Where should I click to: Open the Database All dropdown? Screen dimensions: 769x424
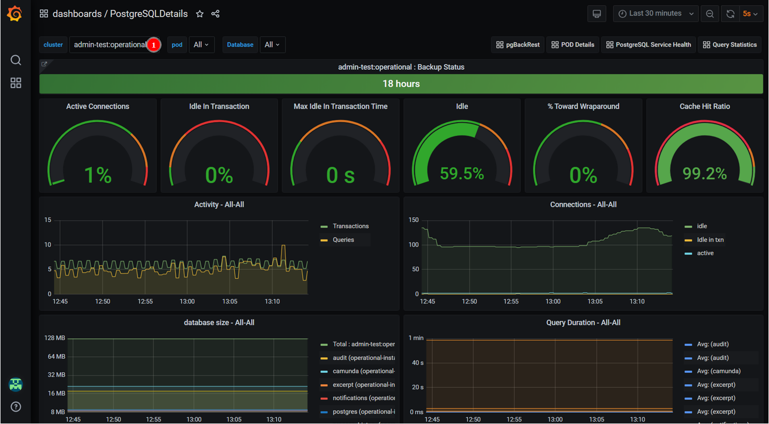coord(272,44)
